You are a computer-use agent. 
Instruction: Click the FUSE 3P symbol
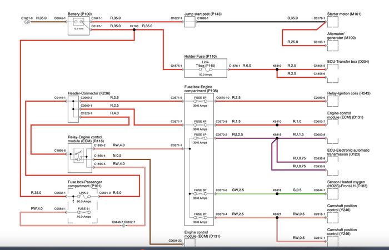pyautogui.click(x=200, y=194)
